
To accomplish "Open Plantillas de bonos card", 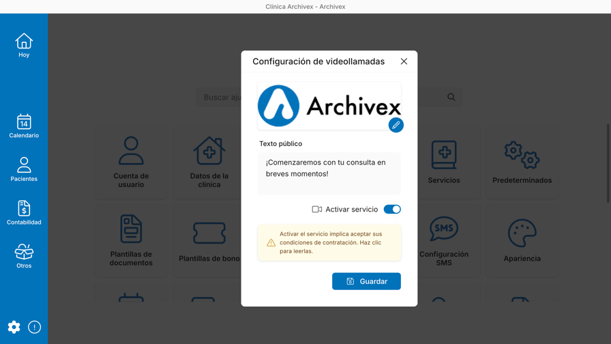I will [x=208, y=241].
